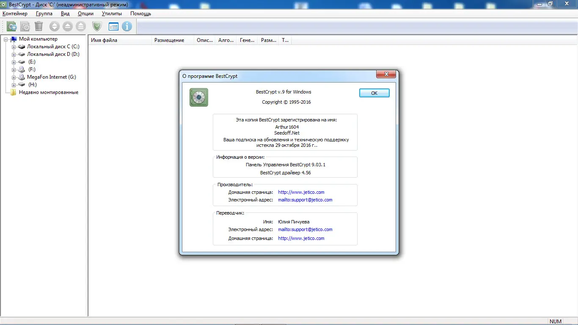Click the folder icon for Недавно монтированные

click(14, 92)
